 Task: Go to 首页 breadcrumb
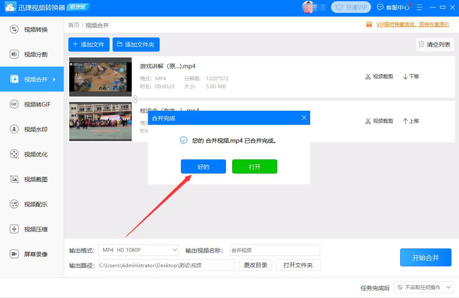pyautogui.click(x=73, y=25)
